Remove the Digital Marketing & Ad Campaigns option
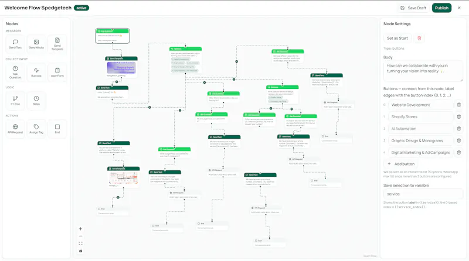 coord(459,152)
